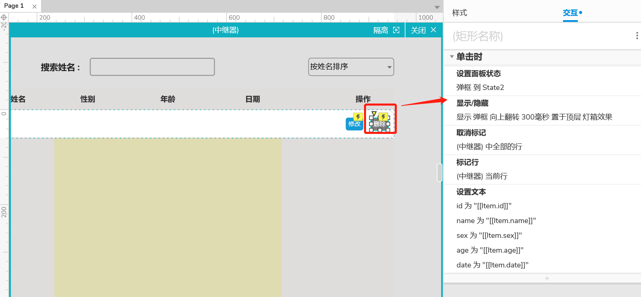Image resolution: width=641 pixels, height=297 pixels.
Task: Click the panel splitter handle
Action: pyautogui.click(x=440, y=173)
